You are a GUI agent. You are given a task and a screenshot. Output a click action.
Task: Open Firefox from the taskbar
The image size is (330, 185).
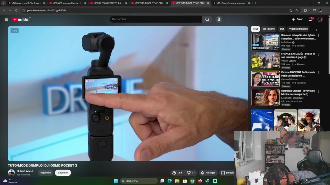coord(200,181)
